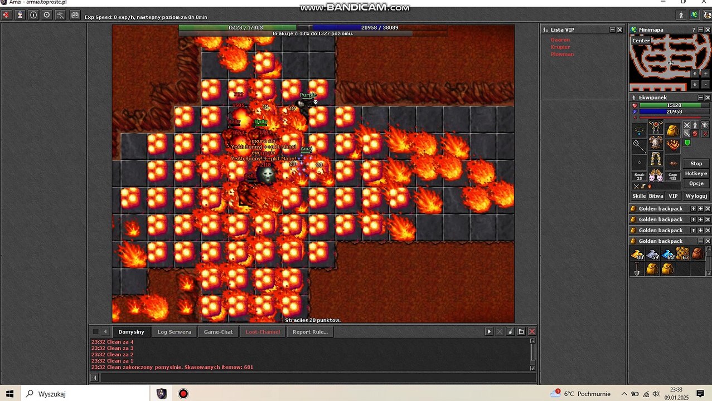Toggle the green shield secure mode
Image resolution: width=712 pixels, height=401 pixels.
pos(687,143)
